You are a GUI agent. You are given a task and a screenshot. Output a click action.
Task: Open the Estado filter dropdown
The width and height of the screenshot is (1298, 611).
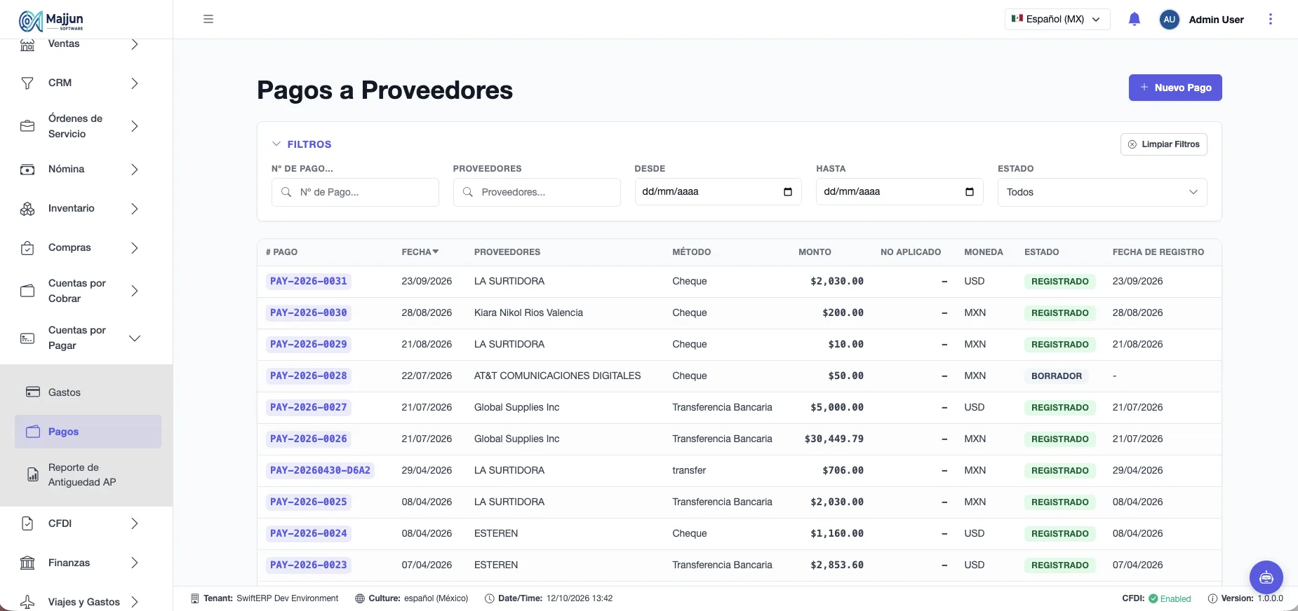1102,192
